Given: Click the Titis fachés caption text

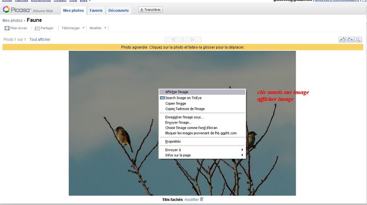Looking at the screenshot, I should point(172,200).
